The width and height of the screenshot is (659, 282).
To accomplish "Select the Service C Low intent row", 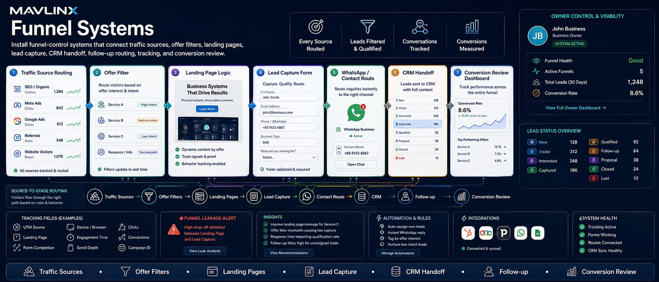I will coord(128,136).
